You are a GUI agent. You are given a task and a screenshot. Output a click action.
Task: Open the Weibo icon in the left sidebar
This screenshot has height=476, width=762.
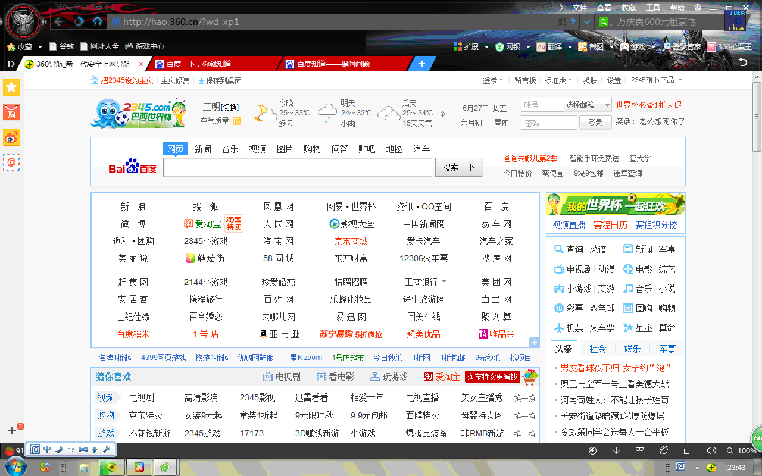[x=12, y=137]
